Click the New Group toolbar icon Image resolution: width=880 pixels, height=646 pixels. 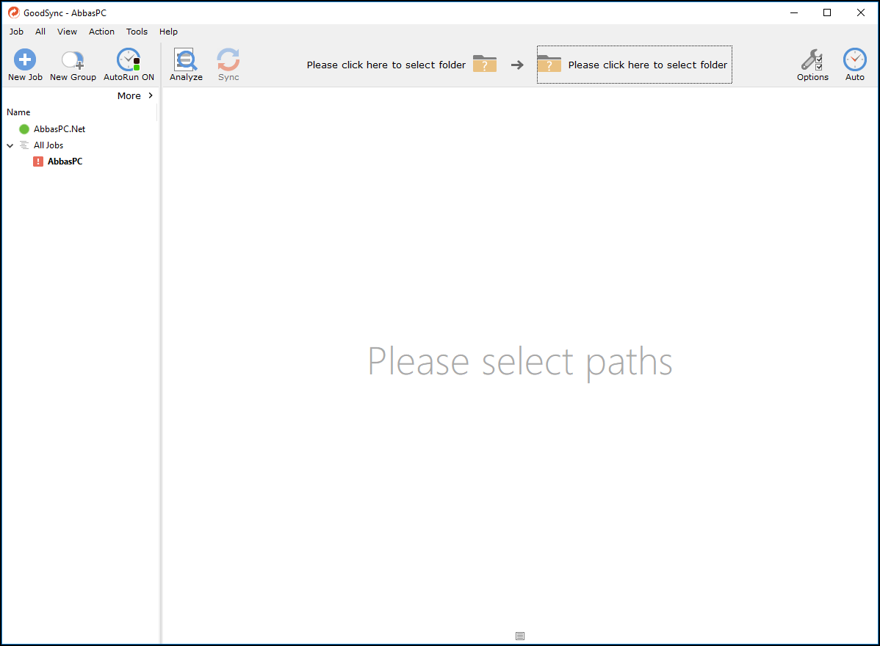tap(73, 59)
